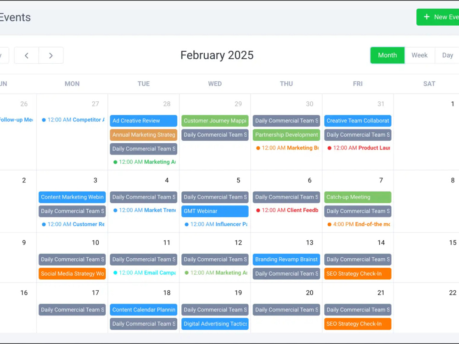Open 12:00 AM Email Campaign event
Screen dimensions: 459x344
tap(144, 272)
